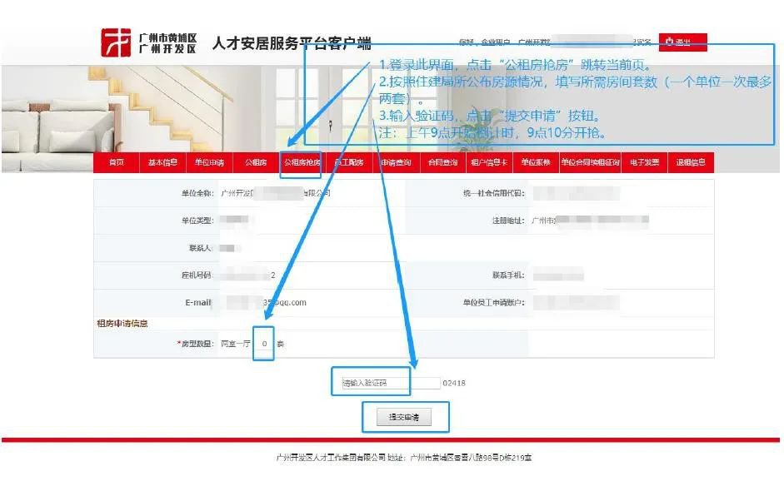This screenshot has height=481, width=784.
Task: Go to the 公租房 menu tab
Action: (x=256, y=162)
